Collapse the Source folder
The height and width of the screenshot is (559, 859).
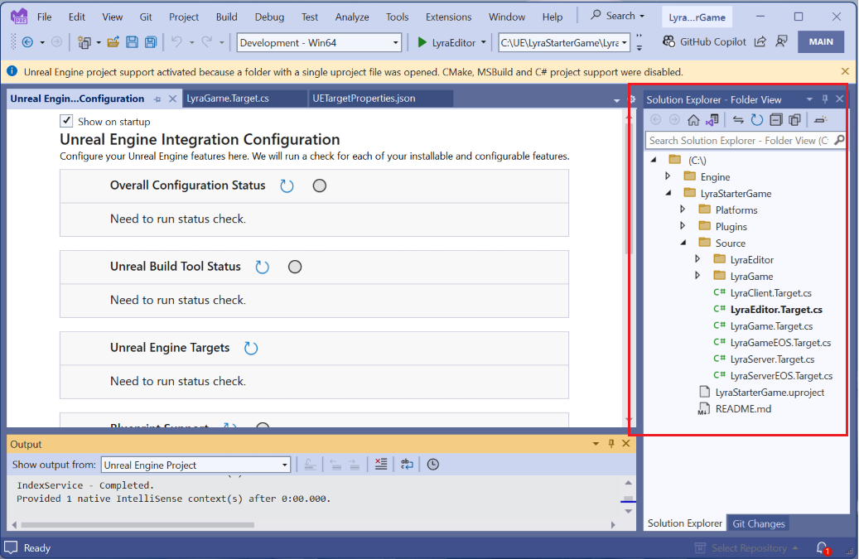tap(683, 243)
